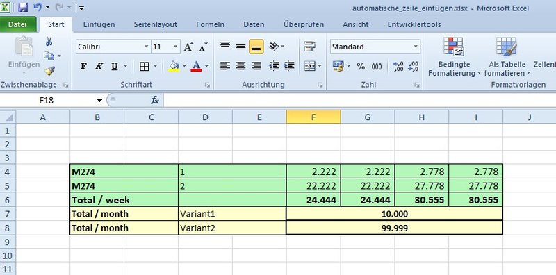
Task: Toggle italic formatting (K)
Action: tap(99, 66)
